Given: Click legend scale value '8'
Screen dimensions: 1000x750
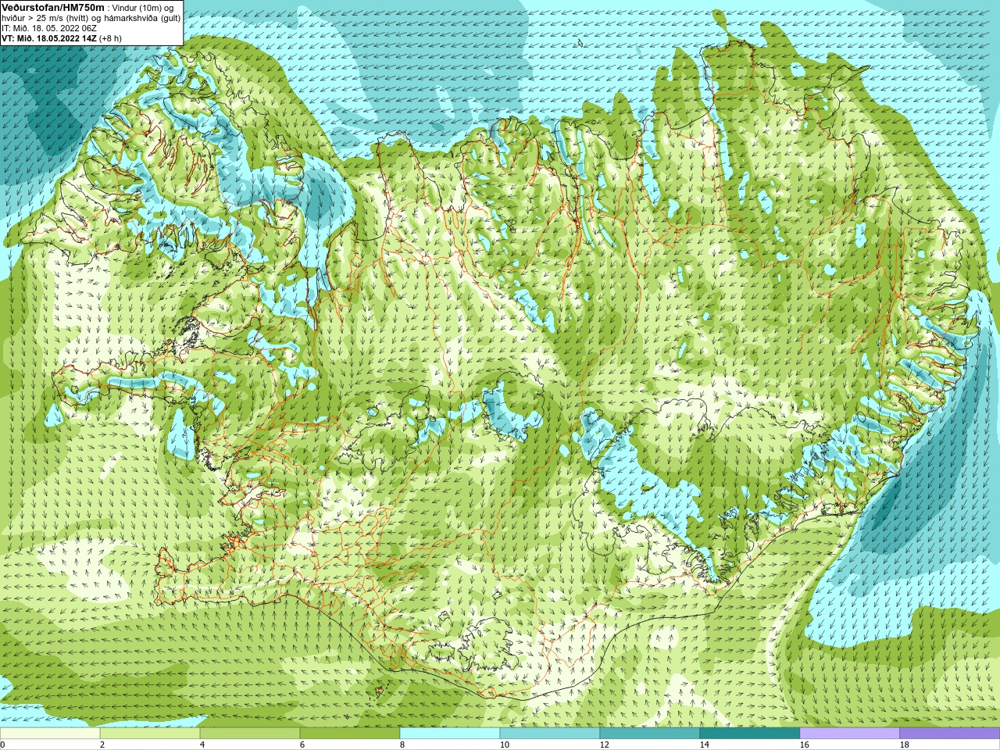Looking at the screenshot, I should coord(402,745).
